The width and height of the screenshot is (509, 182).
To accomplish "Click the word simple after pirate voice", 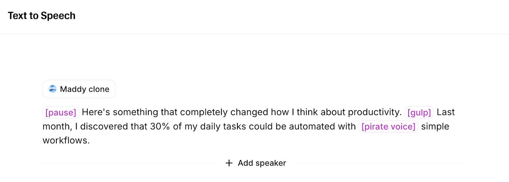I will click(435, 127).
